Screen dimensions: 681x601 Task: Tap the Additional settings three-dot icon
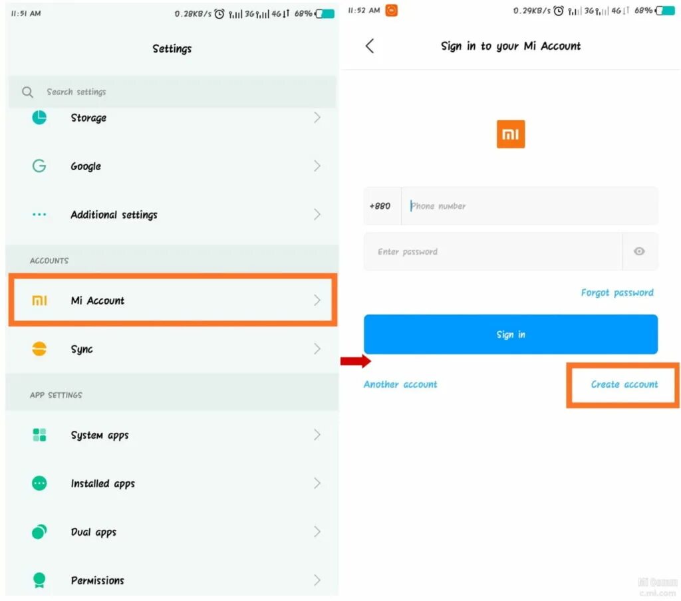tap(39, 215)
